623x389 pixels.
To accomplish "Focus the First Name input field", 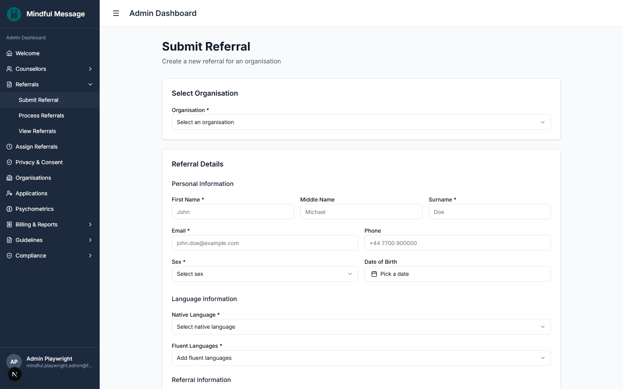I will 233,212.
